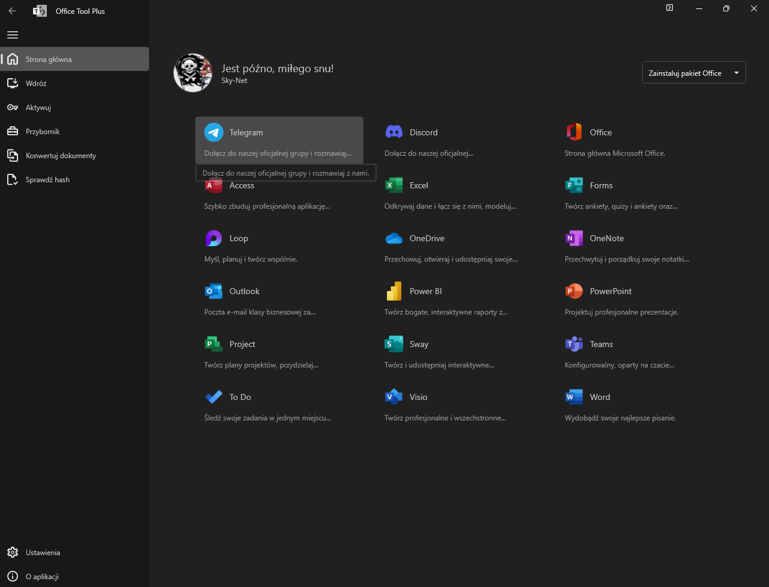The width and height of the screenshot is (769, 587).
Task: Click the Teams icon
Action: [x=574, y=344]
